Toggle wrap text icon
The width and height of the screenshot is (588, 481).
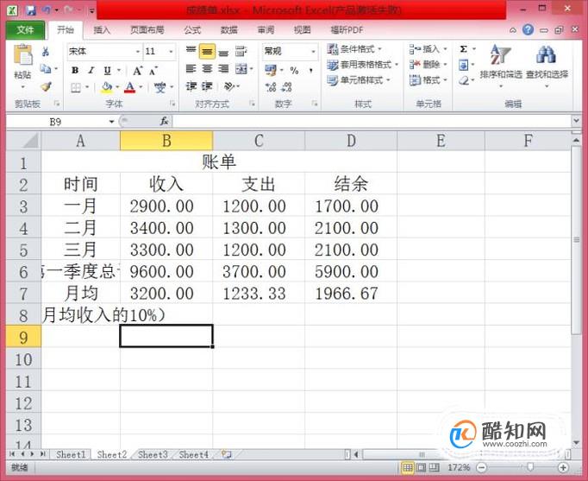pos(241,52)
